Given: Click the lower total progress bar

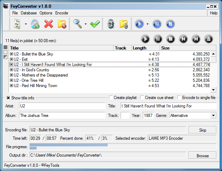Looking at the screenshot, I should (123, 148).
